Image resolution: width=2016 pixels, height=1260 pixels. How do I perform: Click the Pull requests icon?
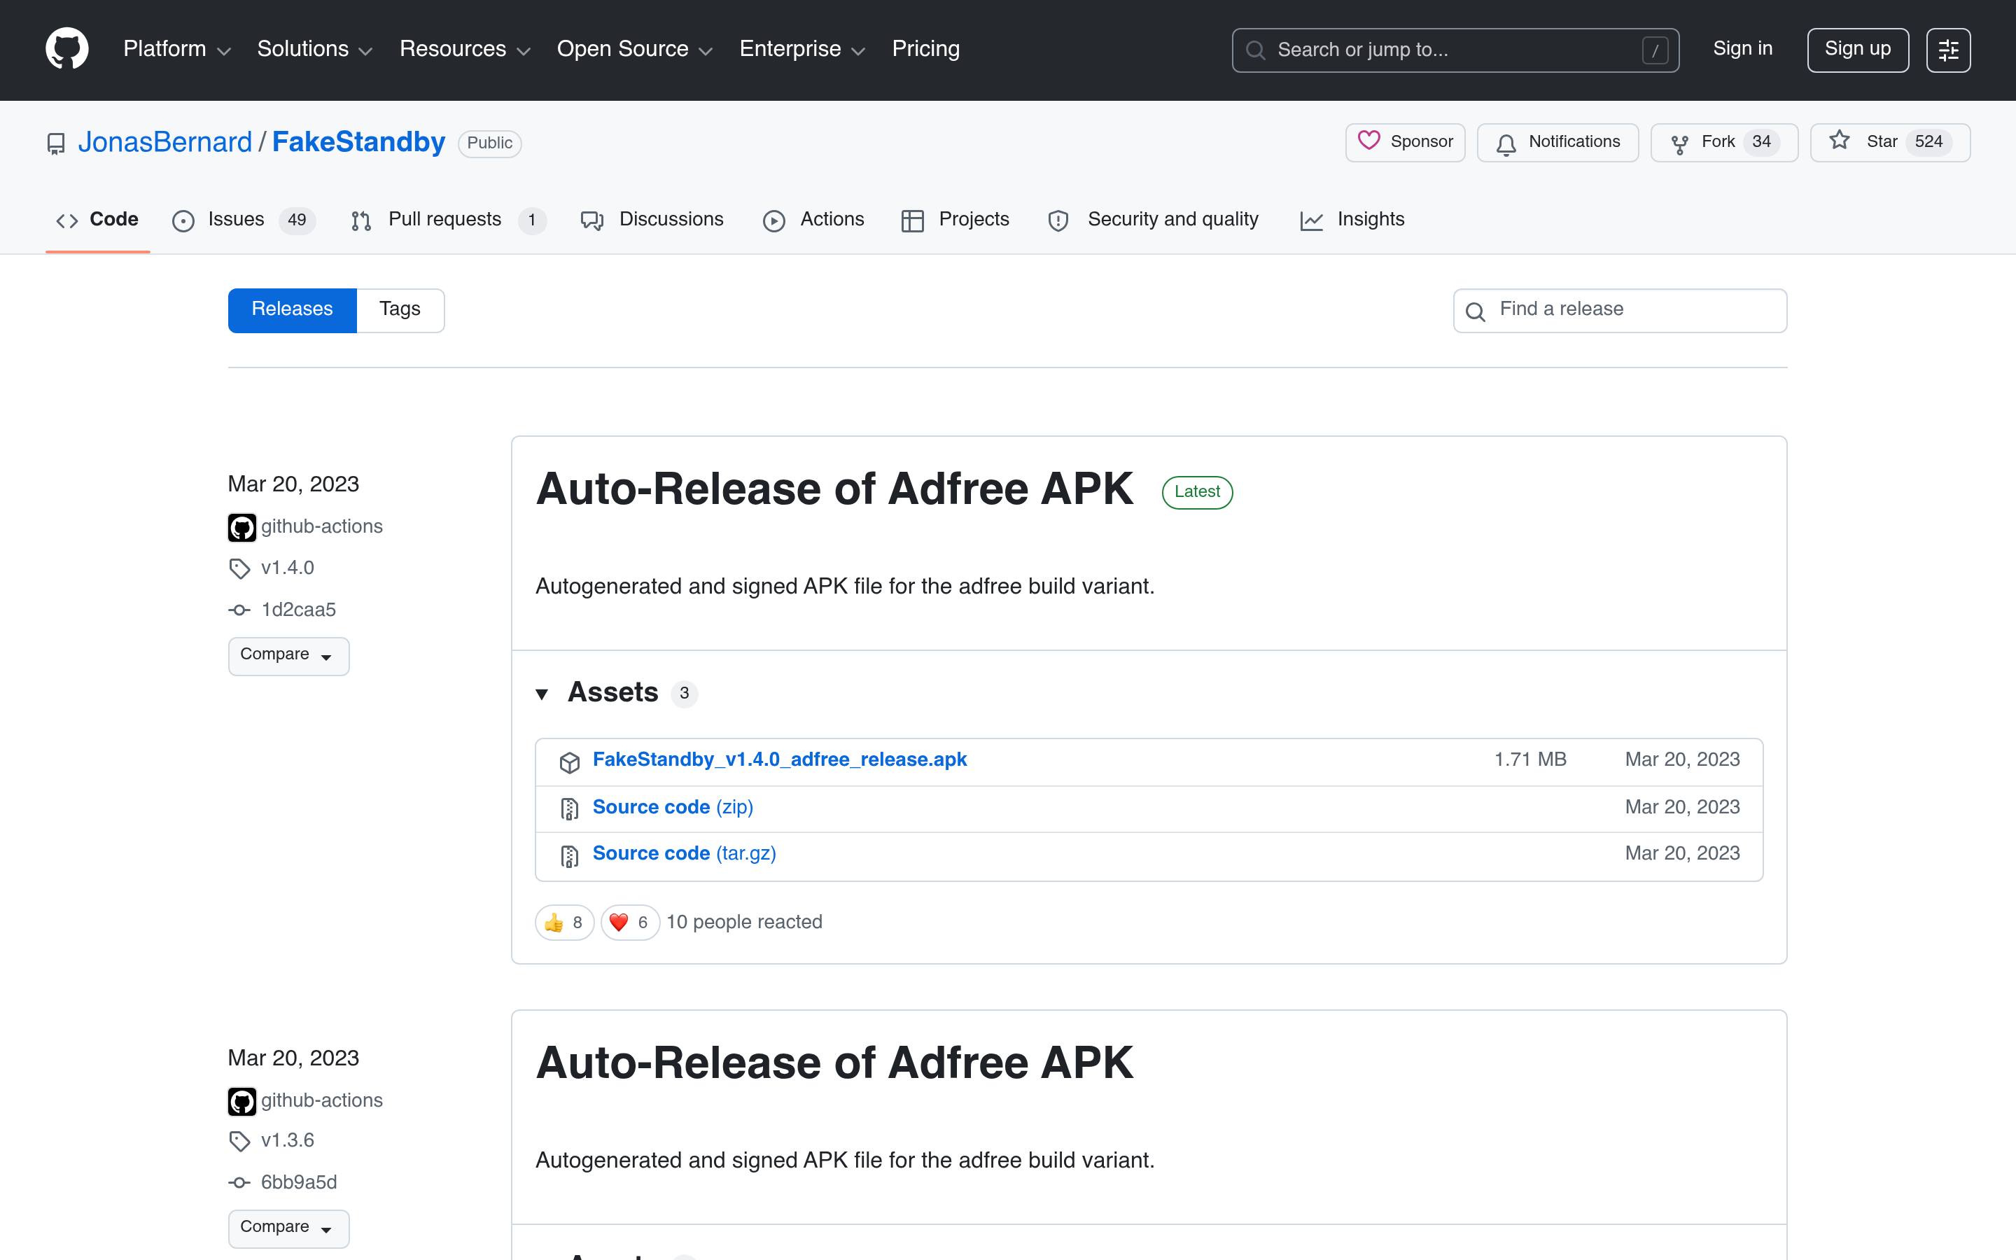[x=360, y=220]
